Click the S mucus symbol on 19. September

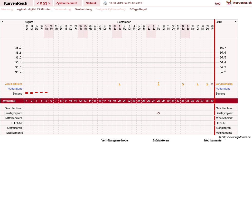207,84
